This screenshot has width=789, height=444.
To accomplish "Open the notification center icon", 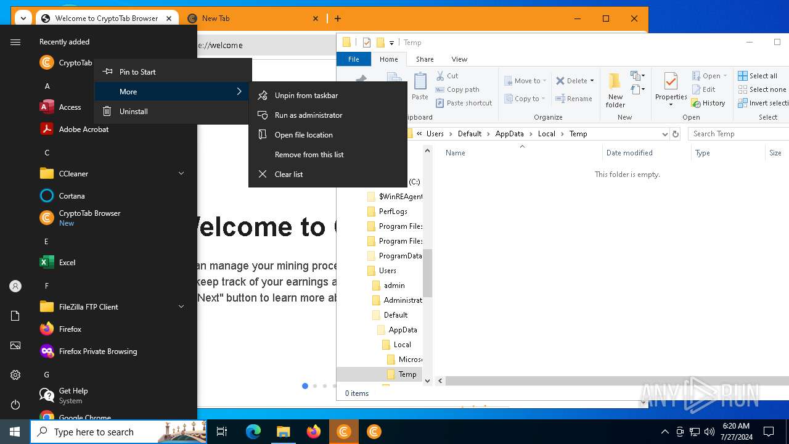I will click(769, 432).
